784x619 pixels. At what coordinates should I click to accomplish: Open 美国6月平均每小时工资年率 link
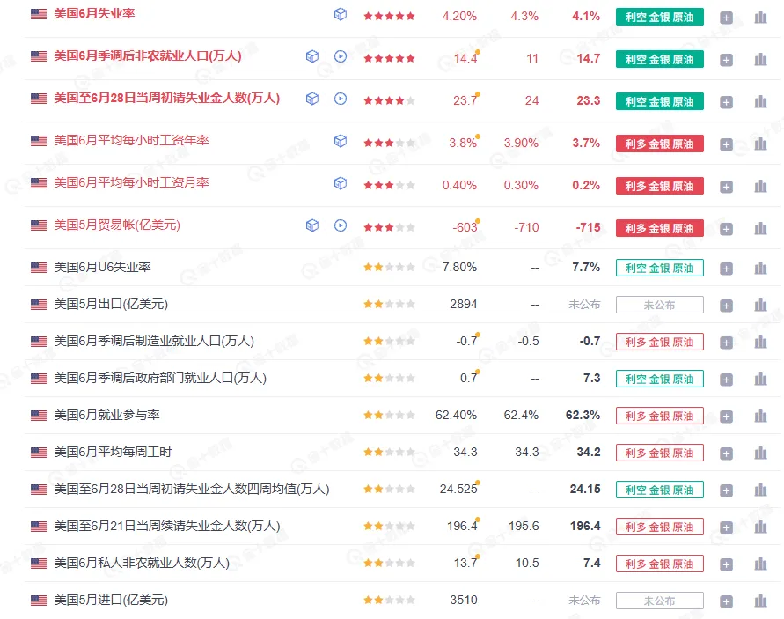(x=131, y=140)
